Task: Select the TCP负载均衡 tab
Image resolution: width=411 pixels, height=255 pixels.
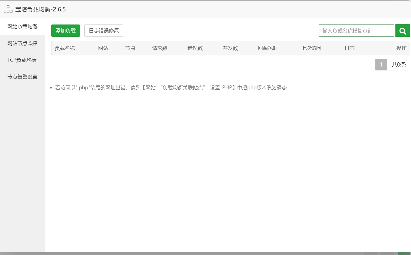Action: point(22,60)
